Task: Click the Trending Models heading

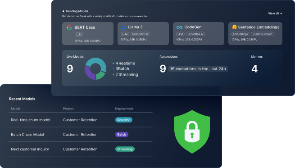Action: (x=77, y=11)
